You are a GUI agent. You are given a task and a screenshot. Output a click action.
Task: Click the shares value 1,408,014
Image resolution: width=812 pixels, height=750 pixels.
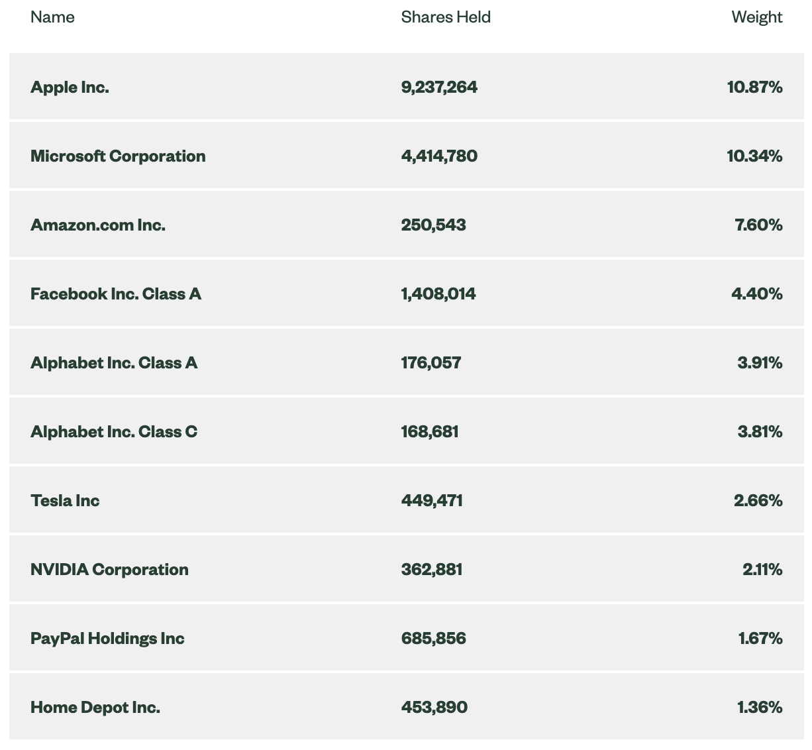(438, 294)
